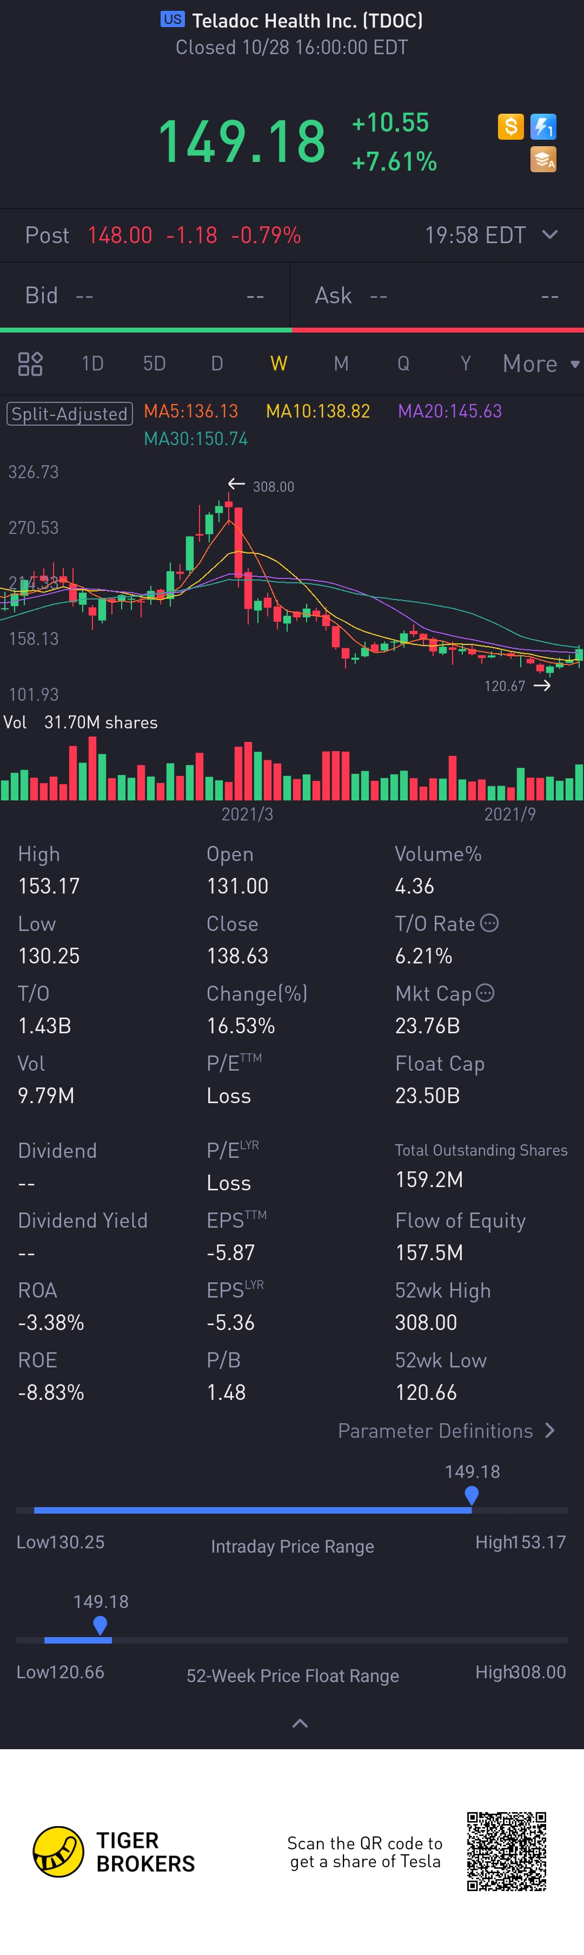Viewport: 584px width, 1955px height.
Task: Select the M monthly chart tab
Action: (x=341, y=363)
